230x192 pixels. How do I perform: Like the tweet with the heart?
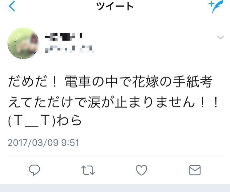[x=141, y=170]
